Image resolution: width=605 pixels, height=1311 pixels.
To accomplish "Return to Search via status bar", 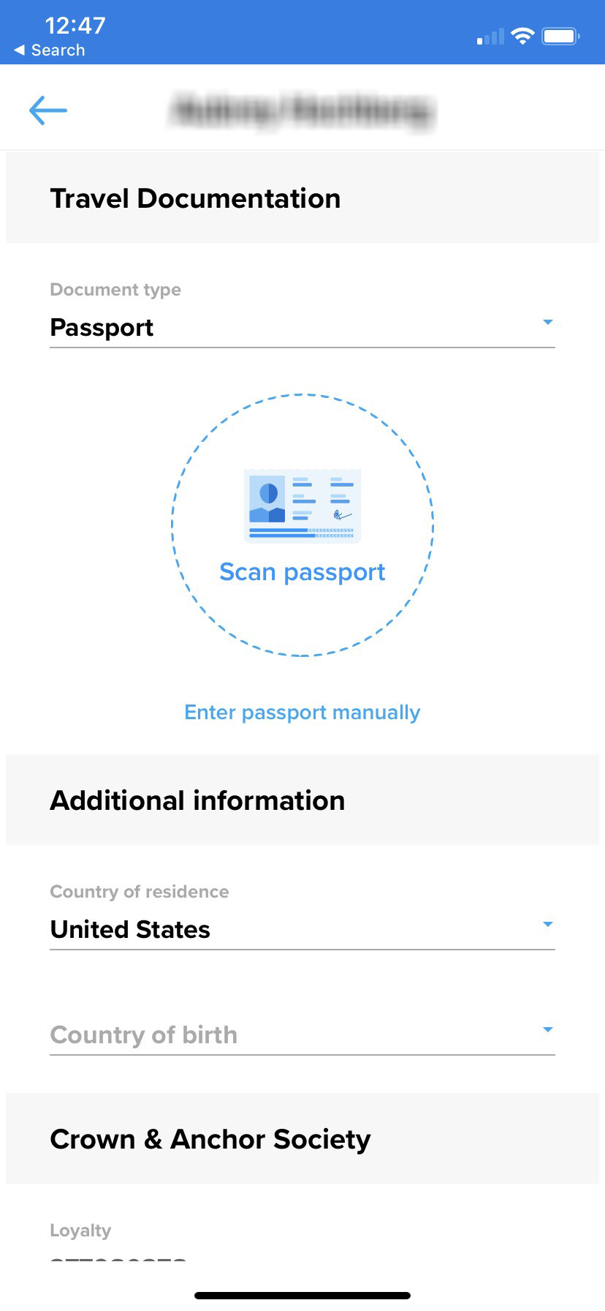I will tap(50, 50).
